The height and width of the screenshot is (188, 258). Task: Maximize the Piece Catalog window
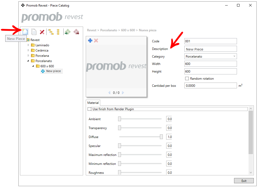(238, 5)
